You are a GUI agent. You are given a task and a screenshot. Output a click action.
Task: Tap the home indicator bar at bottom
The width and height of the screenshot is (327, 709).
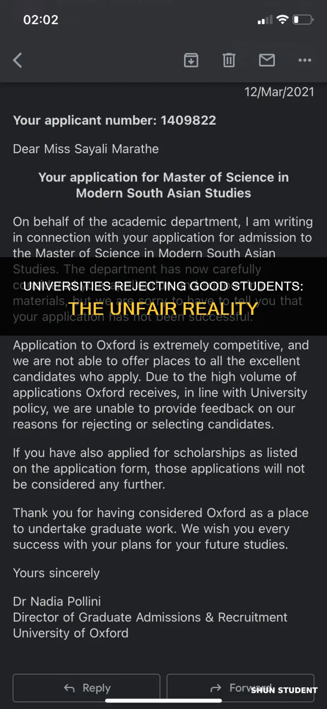(x=164, y=701)
